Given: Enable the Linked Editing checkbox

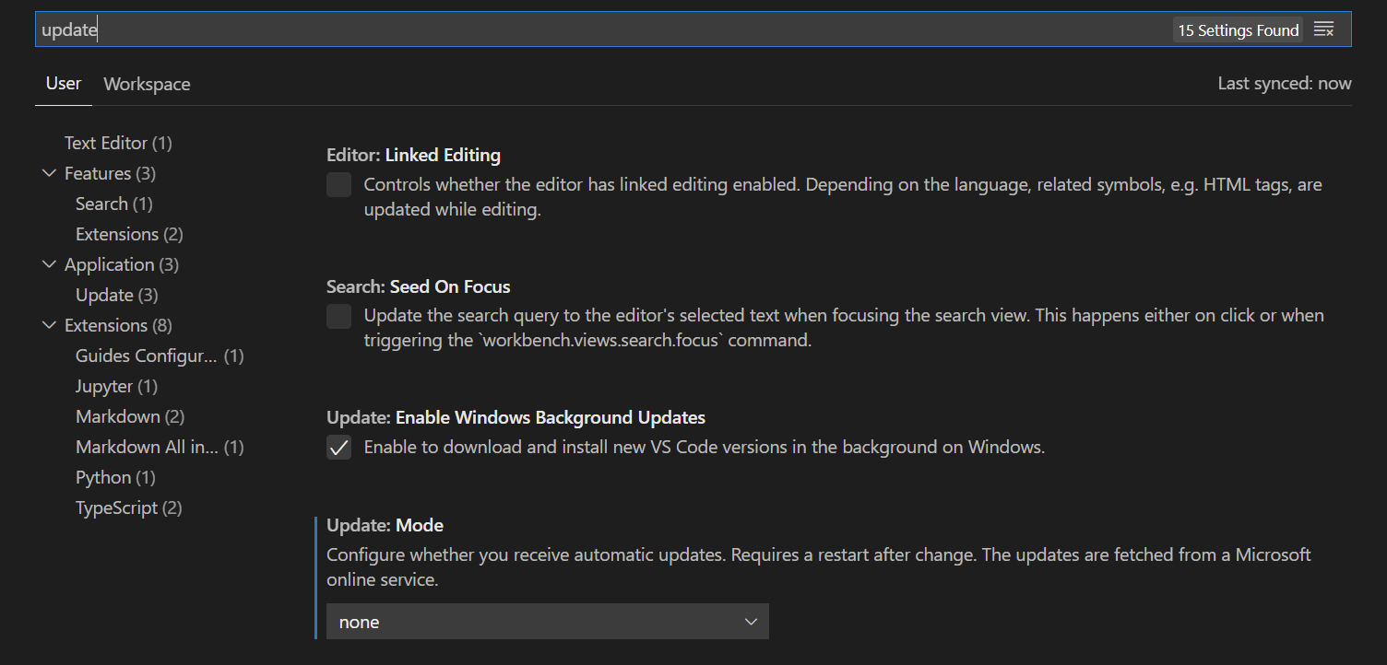Looking at the screenshot, I should [339, 185].
